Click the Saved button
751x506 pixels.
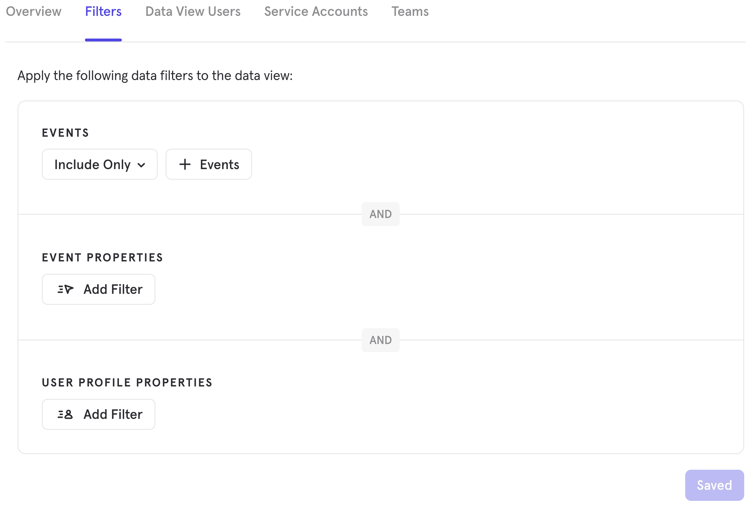714,485
